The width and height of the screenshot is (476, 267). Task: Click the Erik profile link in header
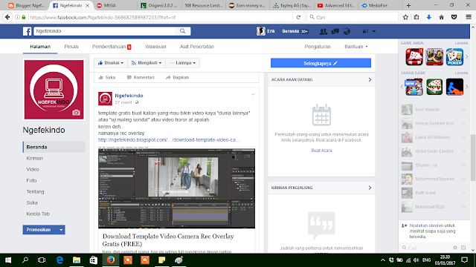pos(266,31)
